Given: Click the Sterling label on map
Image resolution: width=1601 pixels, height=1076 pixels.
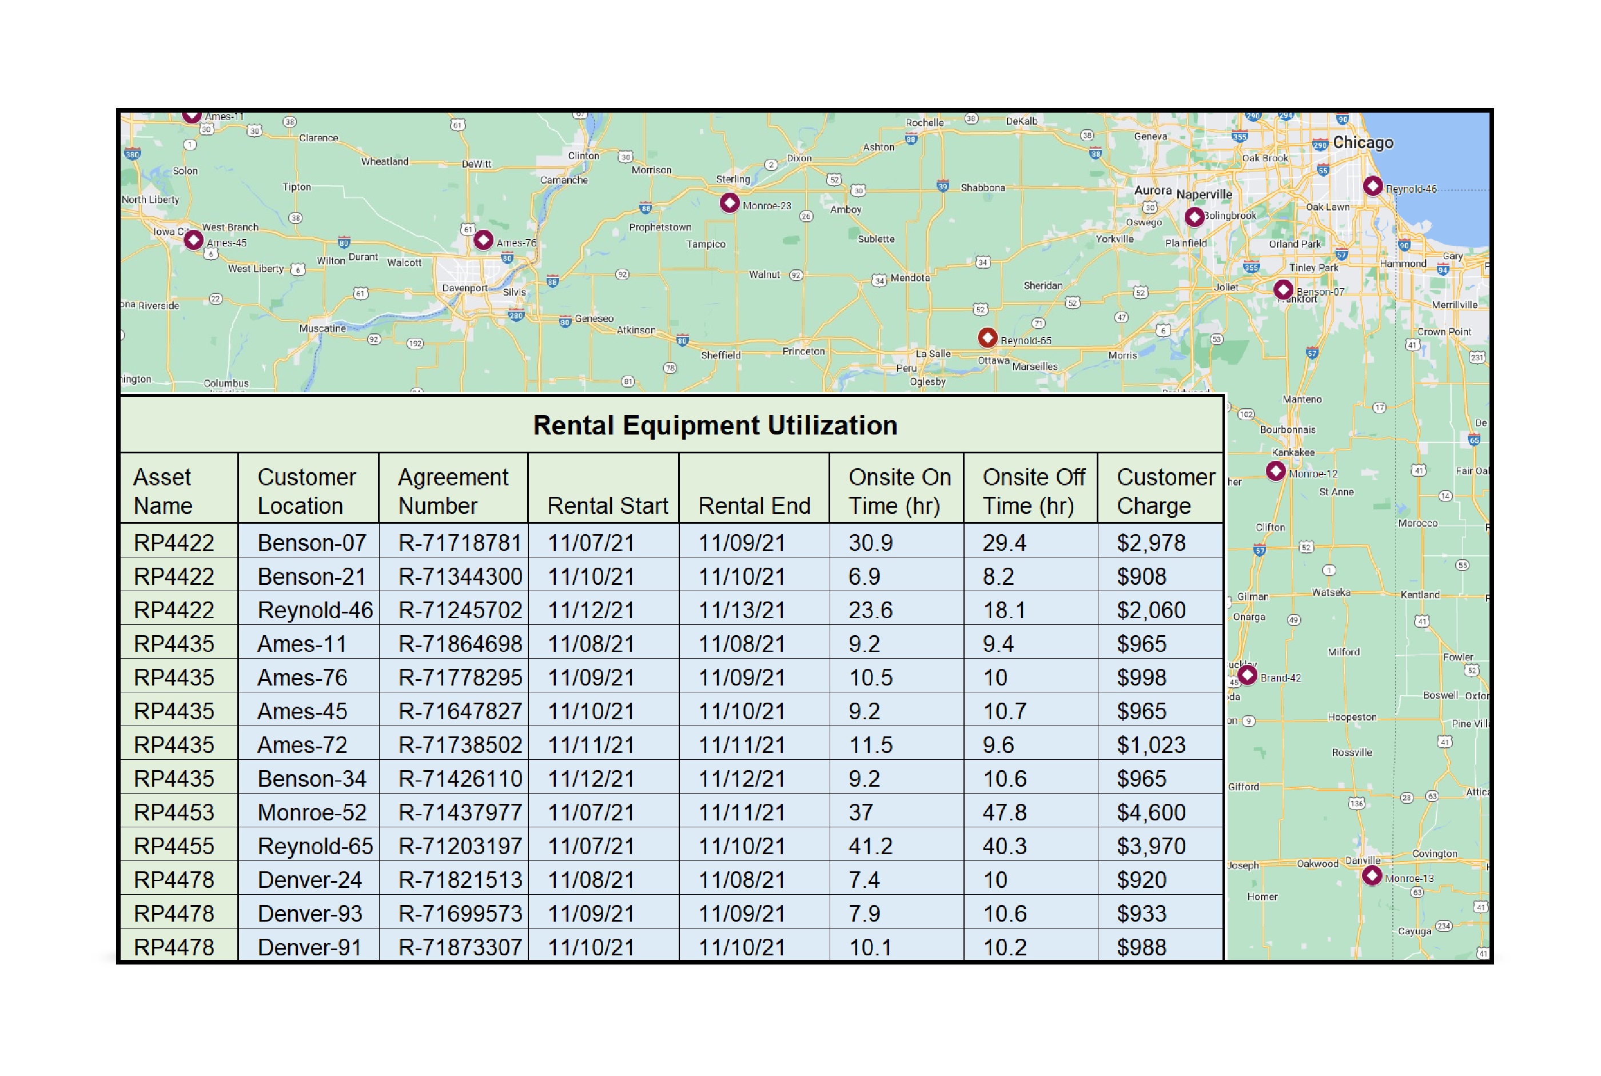Looking at the screenshot, I should click(732, 179).
